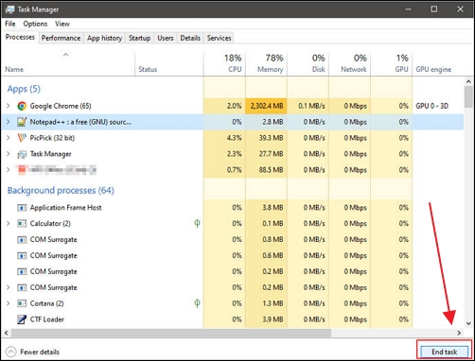Click the Apps (5) group heading
This screenshot has width=475, height=361.
coord(24,89)
